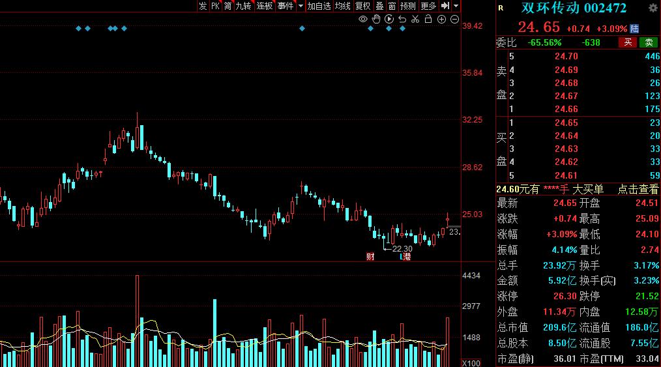Image resolution: width=661 pixels, height=367 pixels.
Task: Click the 委比 value -65.56%
Action: (x=544, y=42)
